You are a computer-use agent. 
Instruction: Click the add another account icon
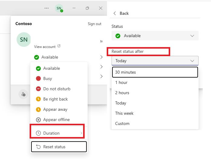[x=23, y=94]
